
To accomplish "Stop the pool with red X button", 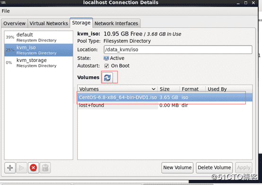I will [34, 168].
